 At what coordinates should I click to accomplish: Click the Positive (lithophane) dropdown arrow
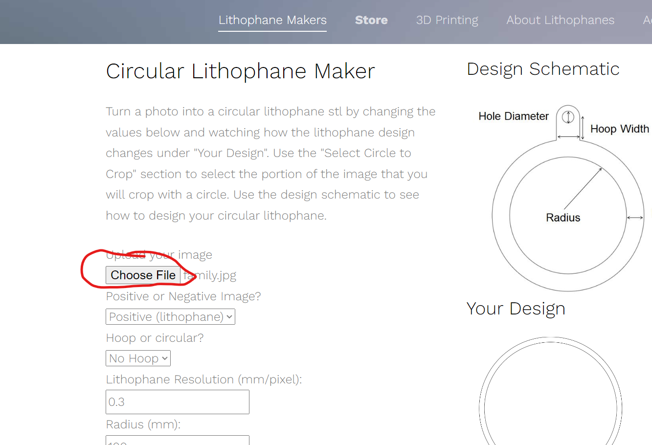point(229,316)
